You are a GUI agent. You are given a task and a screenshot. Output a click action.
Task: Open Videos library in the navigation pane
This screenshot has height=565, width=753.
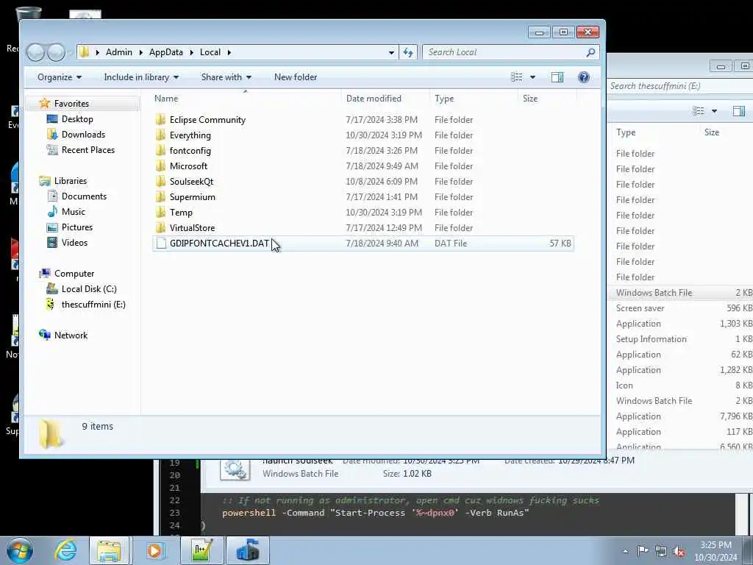click(x=74, y=243)
